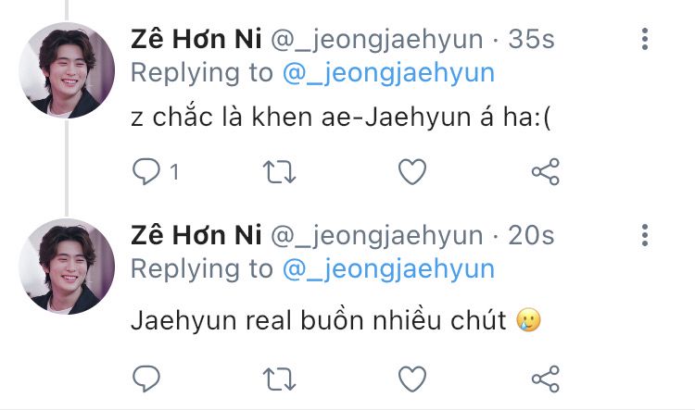The width and height of the screenshot is (695, 410).
Task: Reply to the 35s tweet
Action: pos(146,172)
